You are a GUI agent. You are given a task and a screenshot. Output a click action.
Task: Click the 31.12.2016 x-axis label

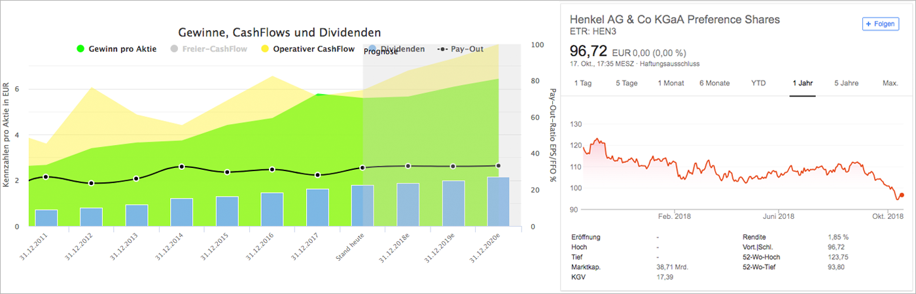260,248
